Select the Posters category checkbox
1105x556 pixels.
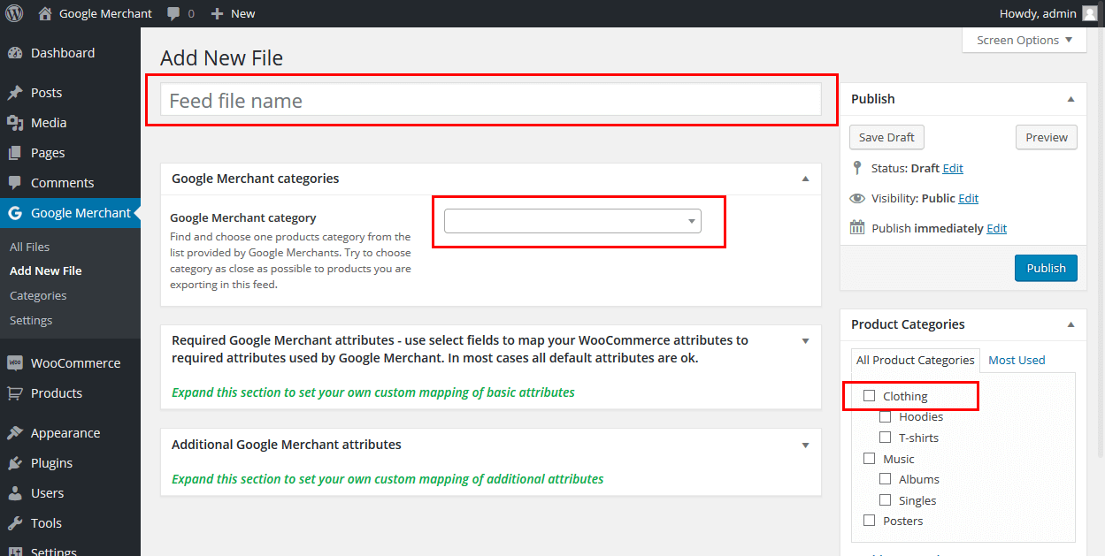[x=869, y=521]
